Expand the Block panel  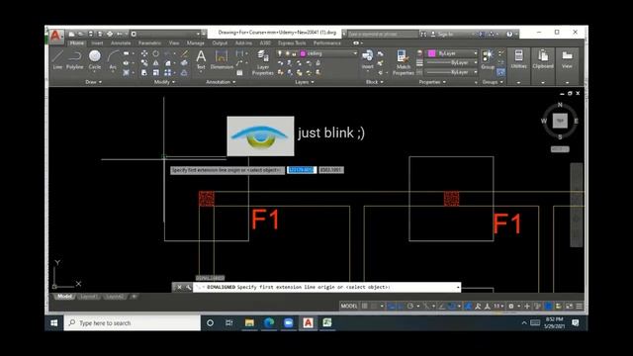(x=374, y=82)
